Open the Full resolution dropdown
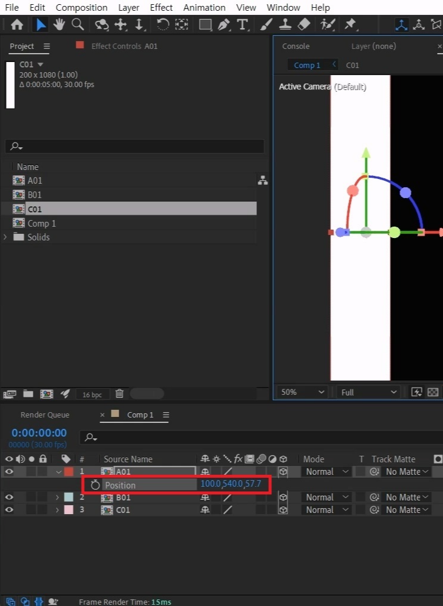Viewport: 443px width, 606px height. pos(368,392)
